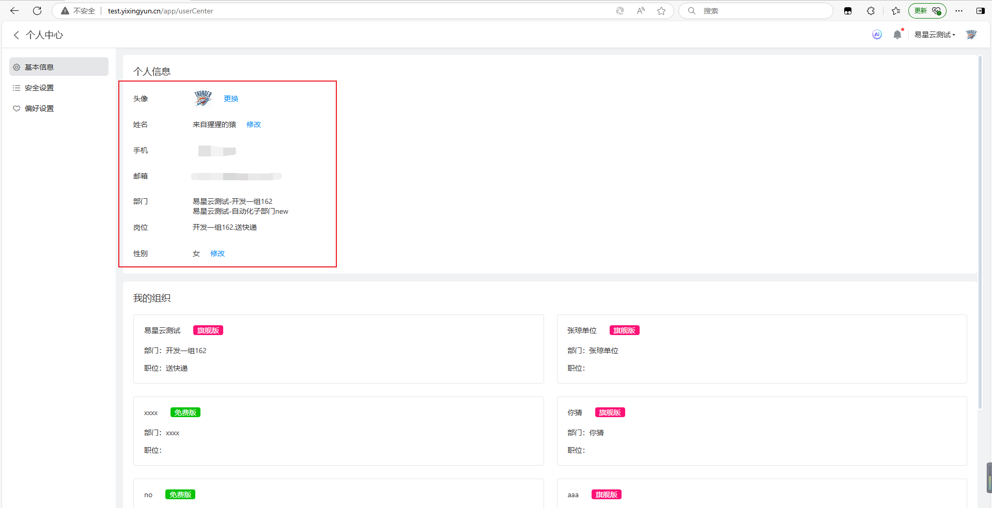Screen dimensions: 992x508
Task: Click the browser search input field
Action: (x=760, y=11)
